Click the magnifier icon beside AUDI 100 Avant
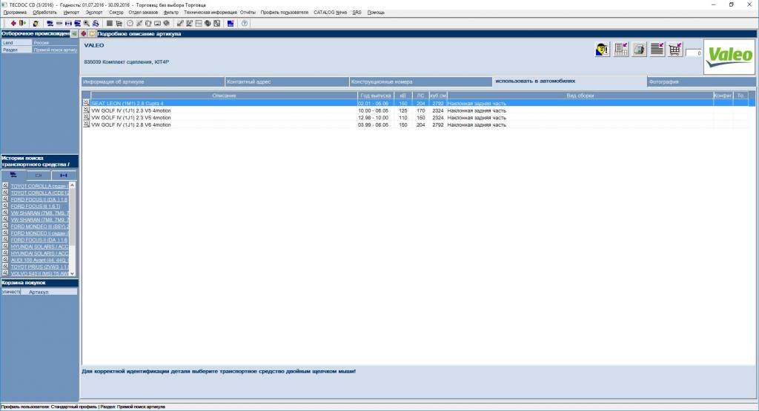759x411 pixels. [5, 260]
